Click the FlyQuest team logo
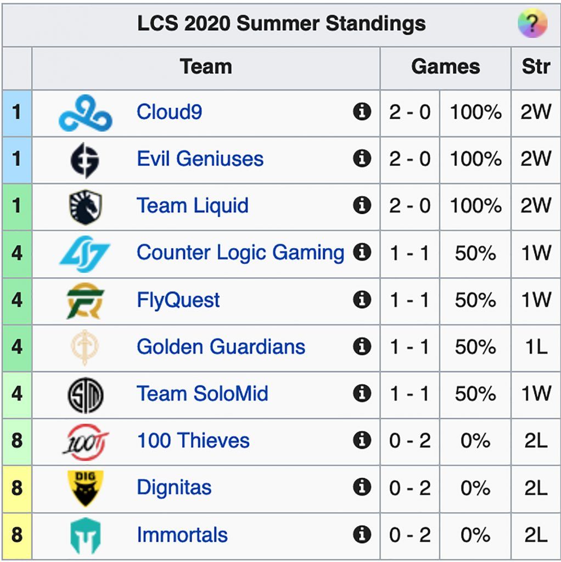The width and height of the screenshot is (561, 562). 86,300
